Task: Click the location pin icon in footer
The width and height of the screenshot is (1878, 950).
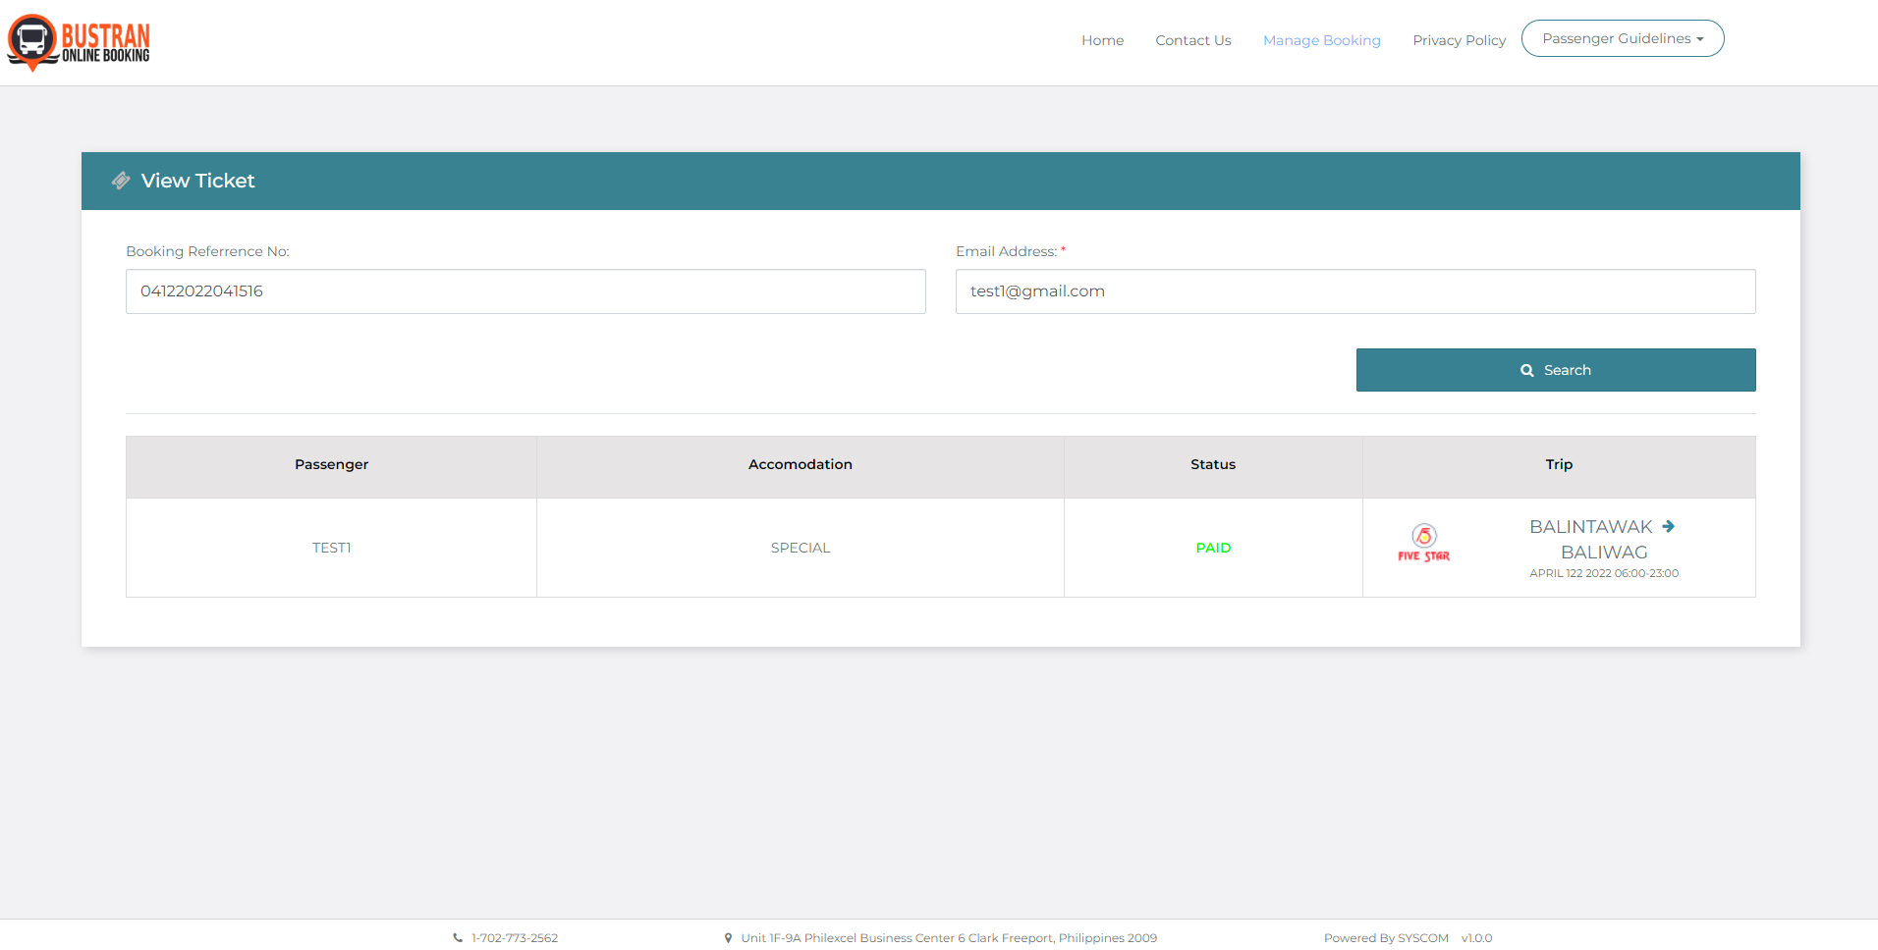Action: click(728, 938)
